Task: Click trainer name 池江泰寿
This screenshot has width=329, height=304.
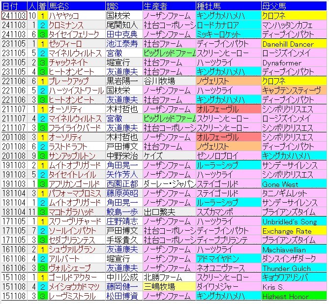Action: pyautogui.click(x=122, y=44)
